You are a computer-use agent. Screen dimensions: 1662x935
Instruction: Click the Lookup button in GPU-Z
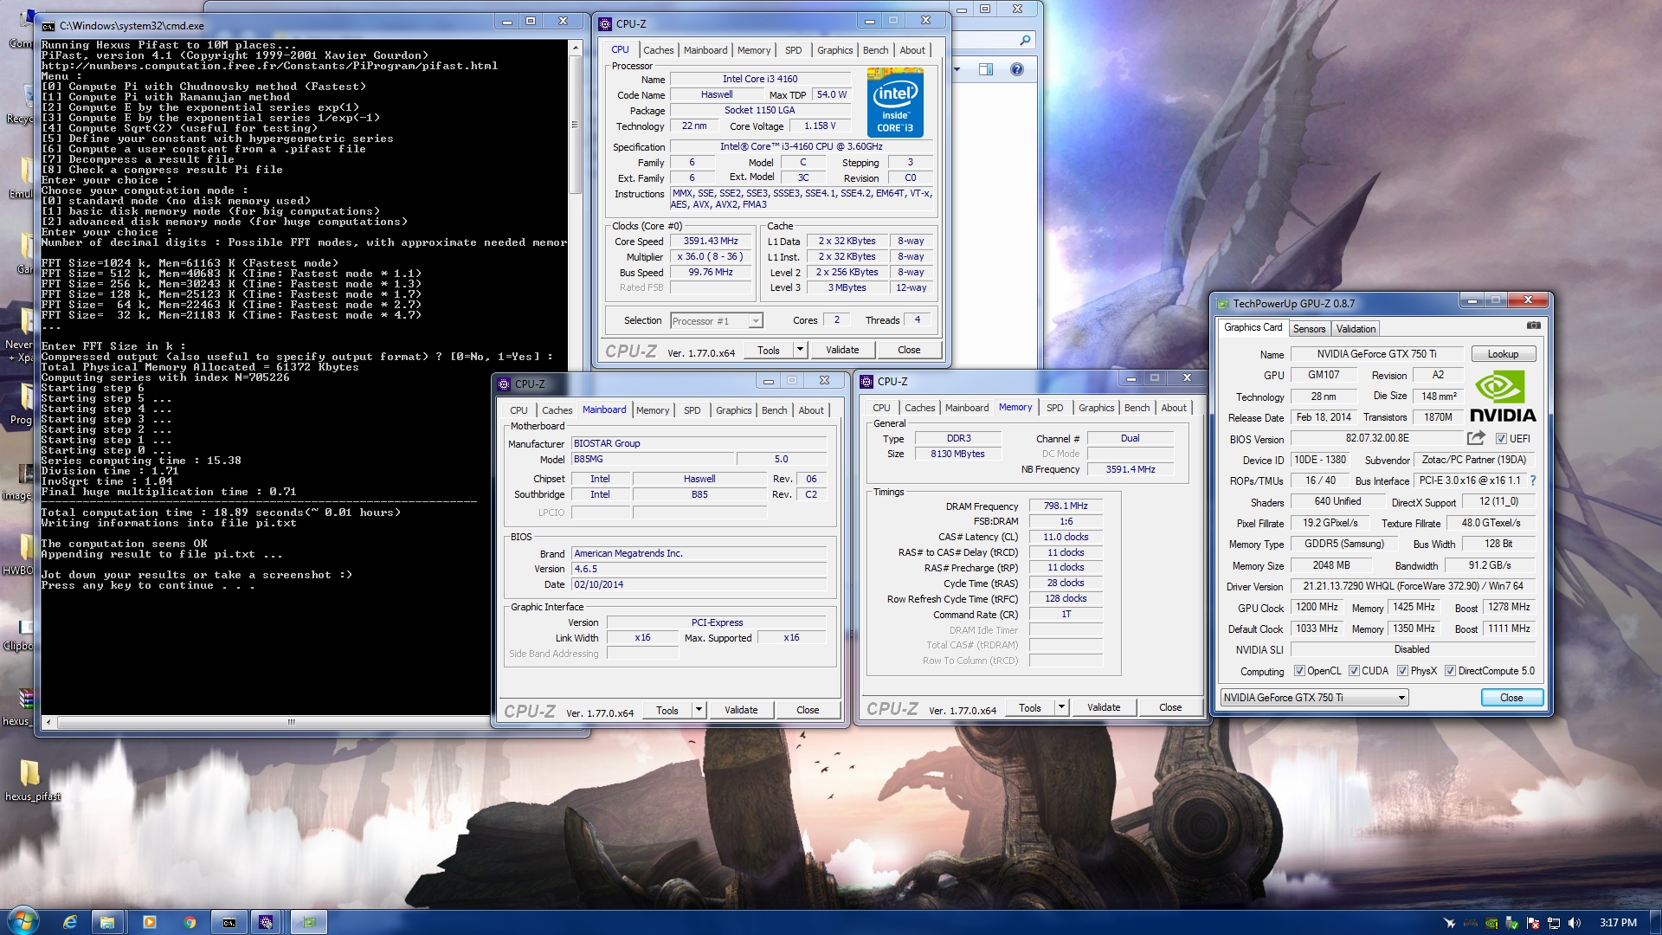1503,354
